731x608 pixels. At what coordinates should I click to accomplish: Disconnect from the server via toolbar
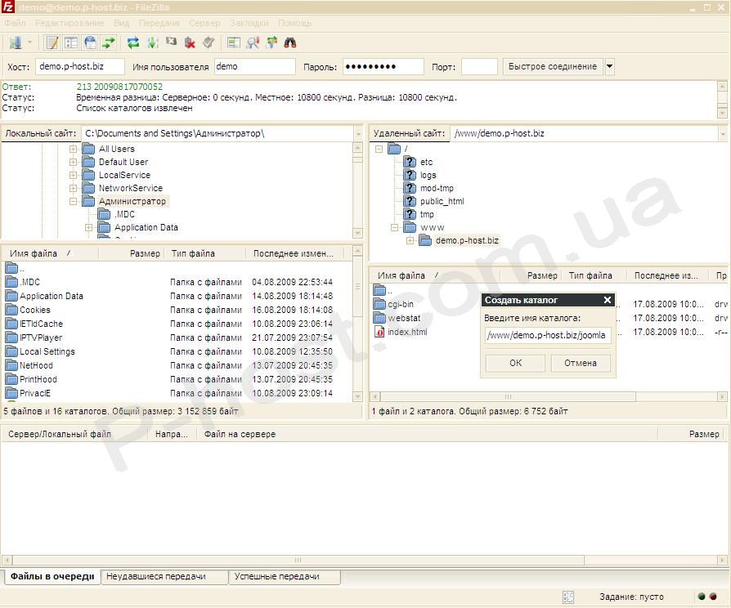click(190, 42)
